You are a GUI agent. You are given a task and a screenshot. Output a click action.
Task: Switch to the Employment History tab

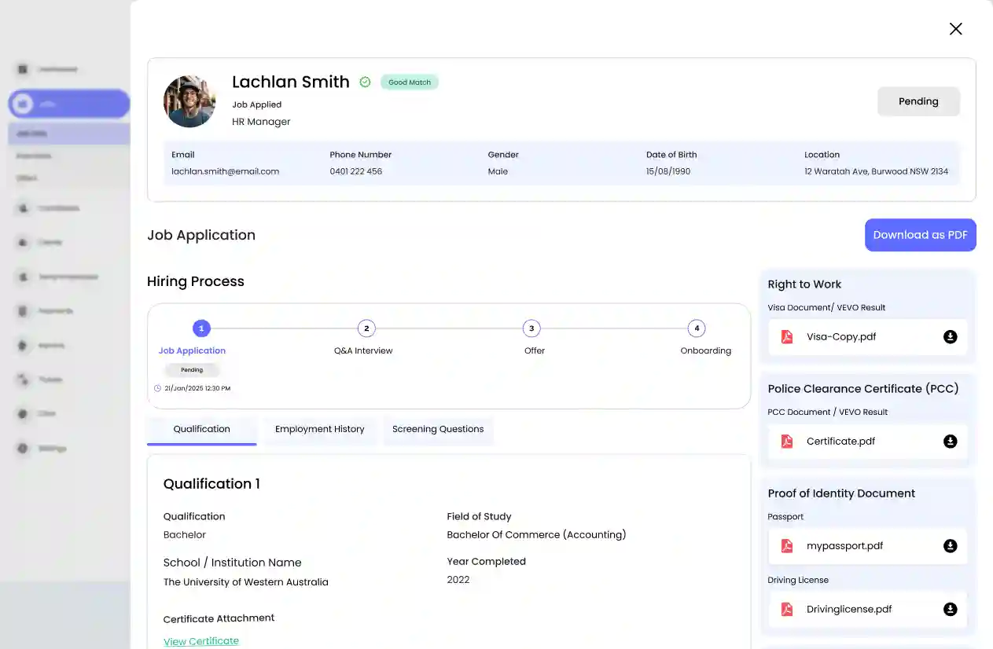pyautogui.click(x=319, y=430)
